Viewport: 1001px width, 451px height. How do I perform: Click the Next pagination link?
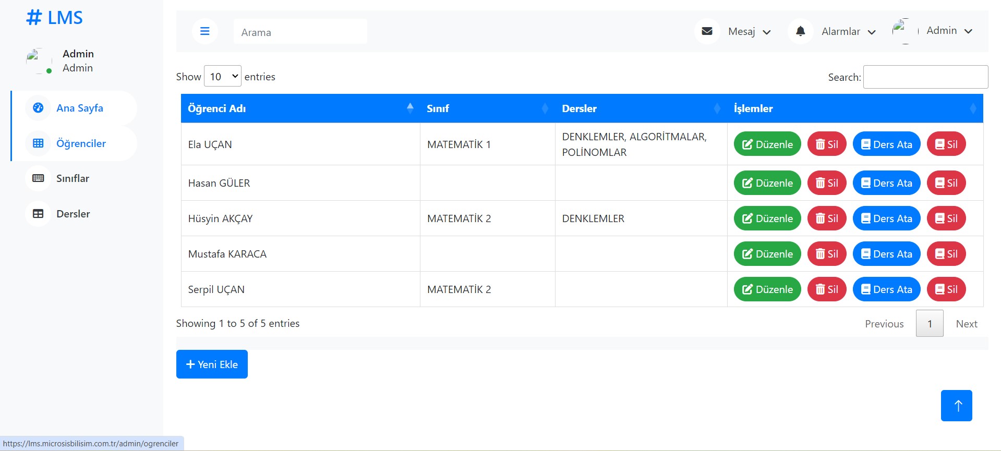[966, 324]
